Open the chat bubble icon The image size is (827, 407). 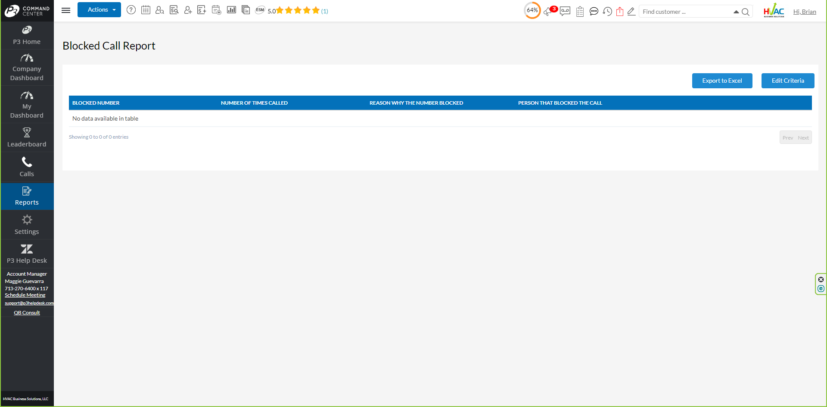click(594, 11)
